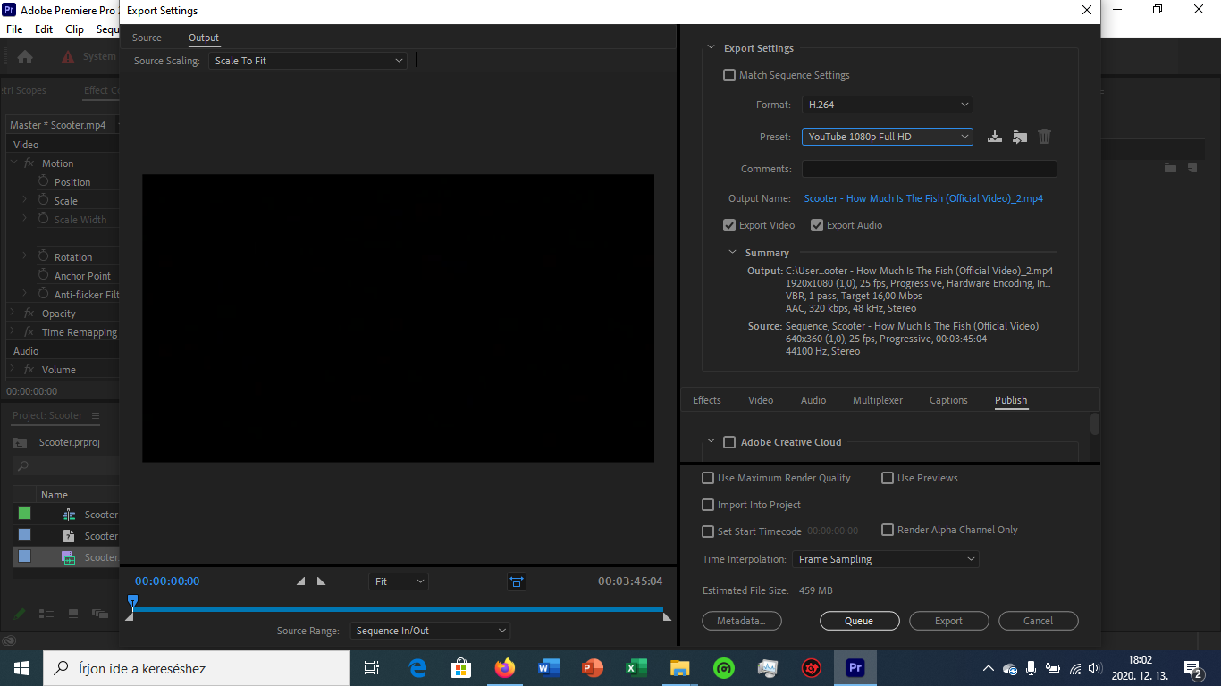Switch to the Source tab

click(147, 38)
